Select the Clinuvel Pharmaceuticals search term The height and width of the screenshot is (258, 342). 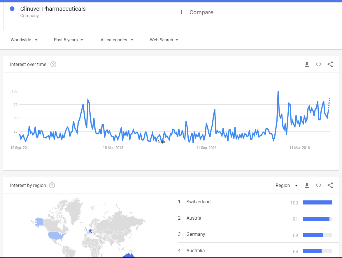tap(53, 9)
